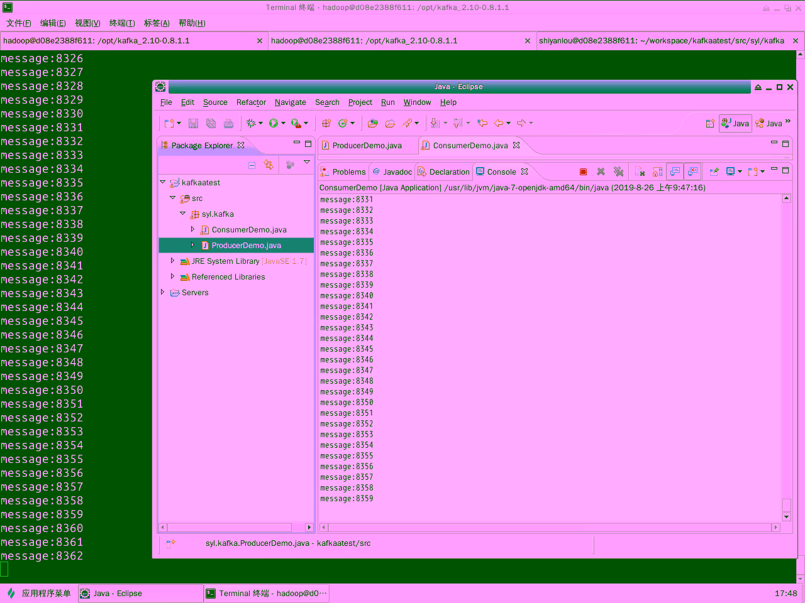The height and width of the screenshot is (603, 805).
Task: Click the Open Console icon
Action: click(752, 171)
